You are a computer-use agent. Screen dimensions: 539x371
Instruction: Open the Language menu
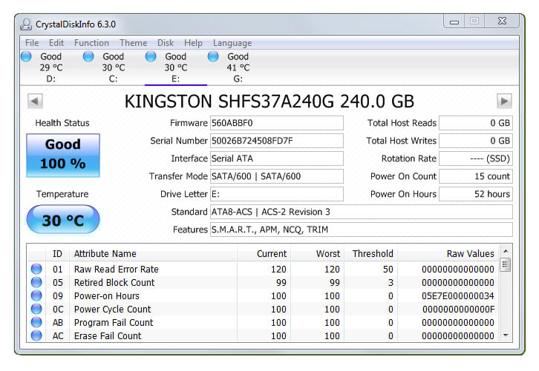[232, 43]
